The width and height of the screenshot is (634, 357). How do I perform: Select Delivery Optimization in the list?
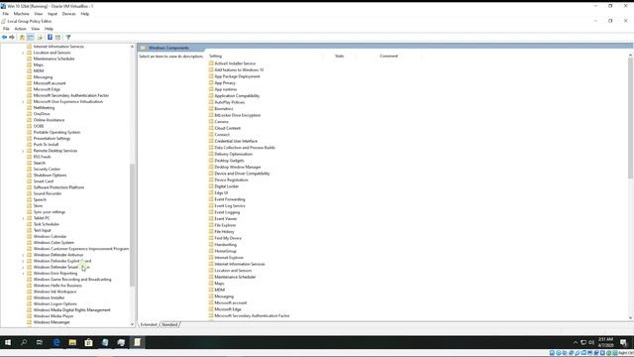point(234,154)
